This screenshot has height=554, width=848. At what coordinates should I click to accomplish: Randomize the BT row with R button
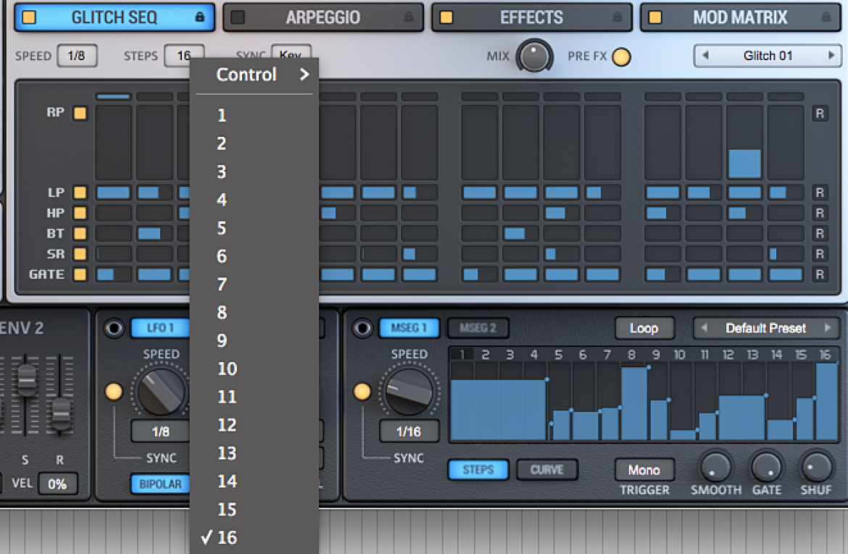(x=820, y=233)
